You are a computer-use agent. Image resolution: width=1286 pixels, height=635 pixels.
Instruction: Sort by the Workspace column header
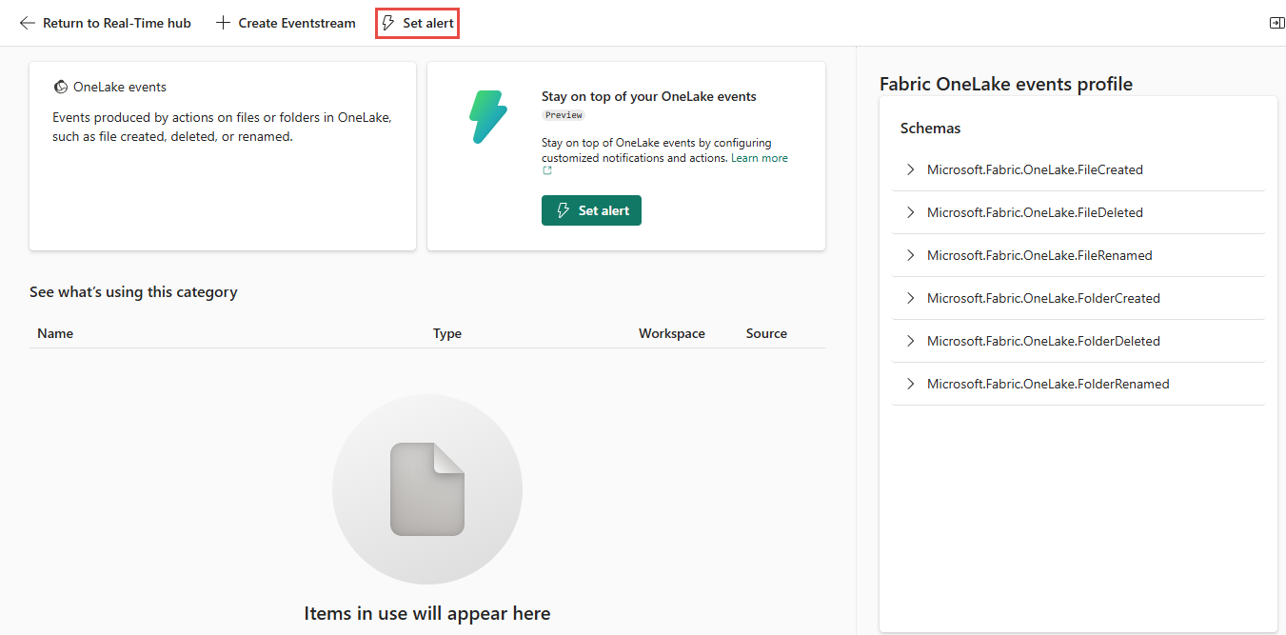coord(672,333)
